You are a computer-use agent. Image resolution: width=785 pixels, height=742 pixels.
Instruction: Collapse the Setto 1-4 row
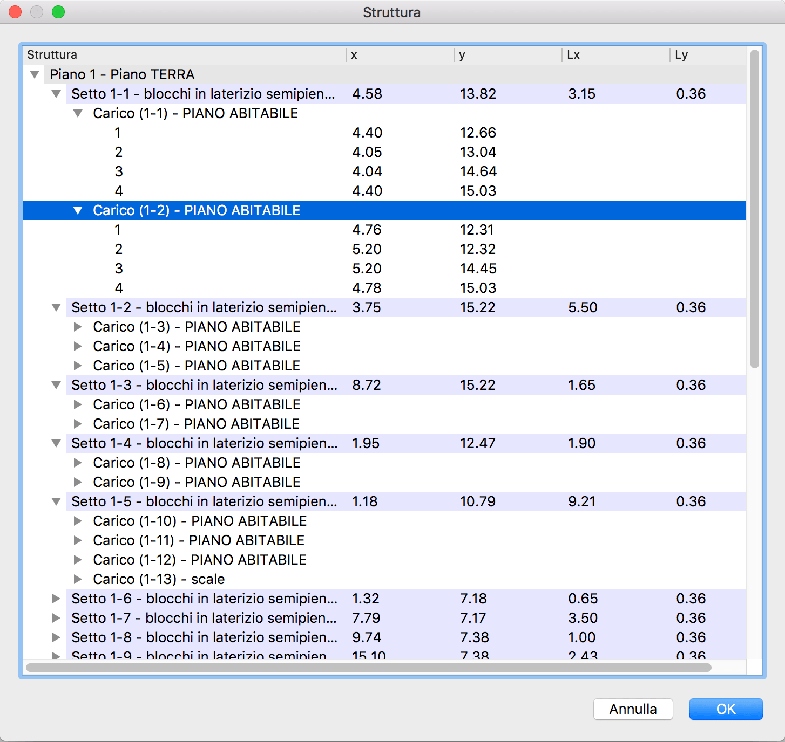pyautogui.click(x=56, y=443)
